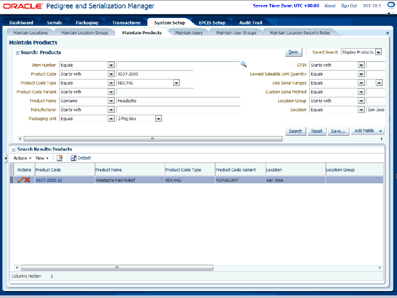Click the Item Number input field

[178, 65]
